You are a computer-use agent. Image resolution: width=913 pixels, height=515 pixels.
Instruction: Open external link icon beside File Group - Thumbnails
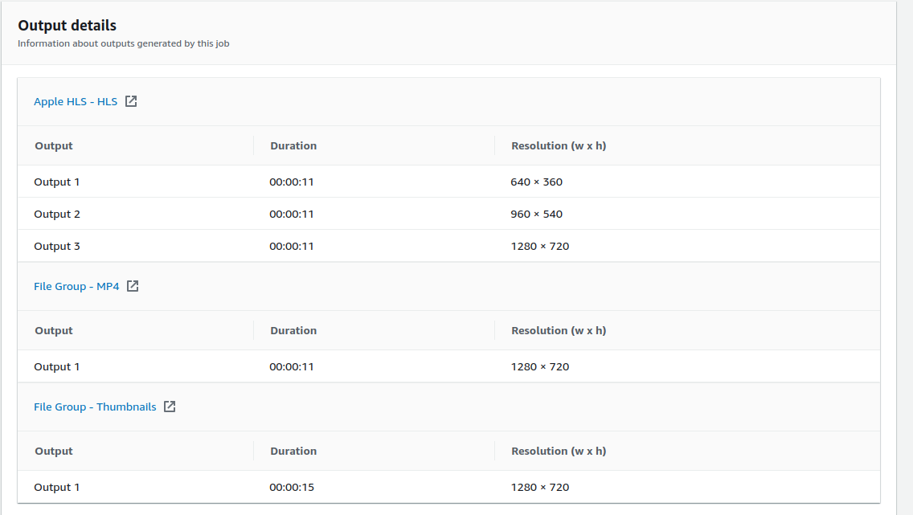[x=170, y=407]
